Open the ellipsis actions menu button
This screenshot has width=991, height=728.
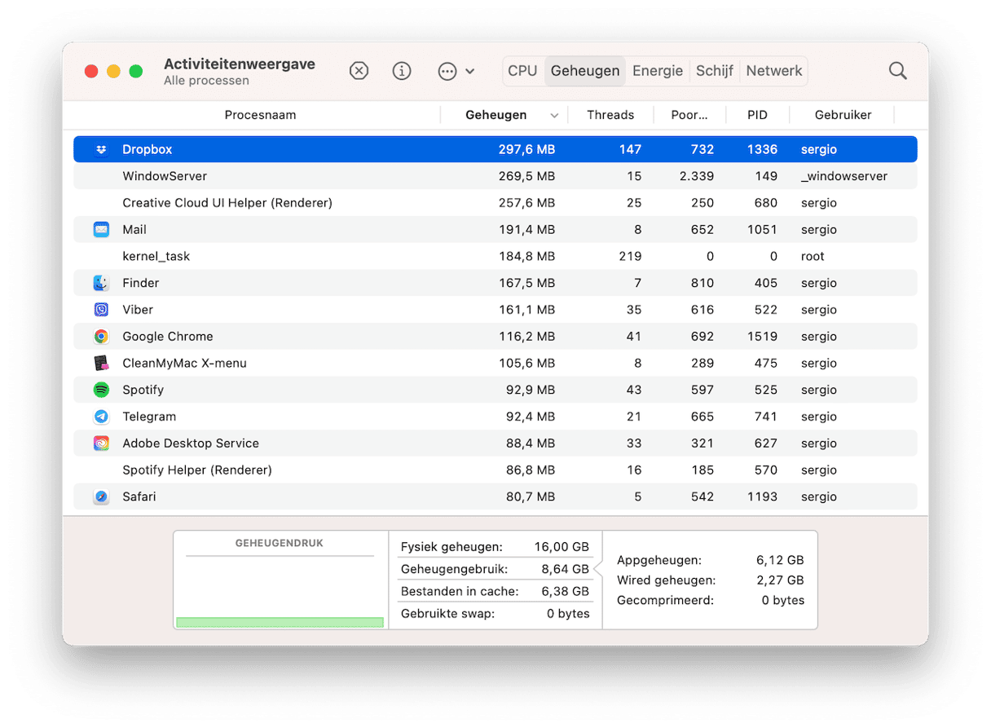pos(456,71)
